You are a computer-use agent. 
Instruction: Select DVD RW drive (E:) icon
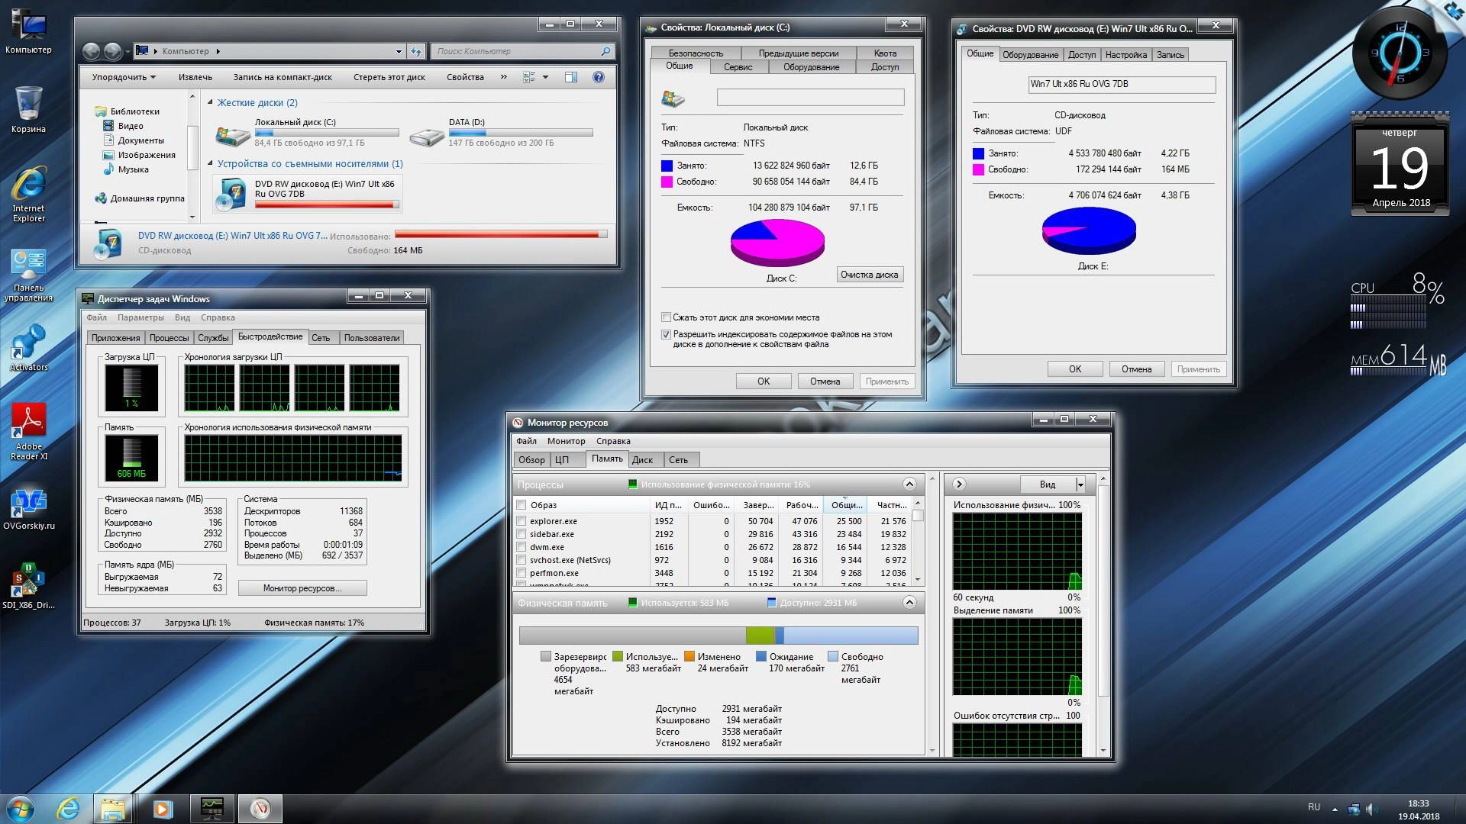tap(230, 193)
